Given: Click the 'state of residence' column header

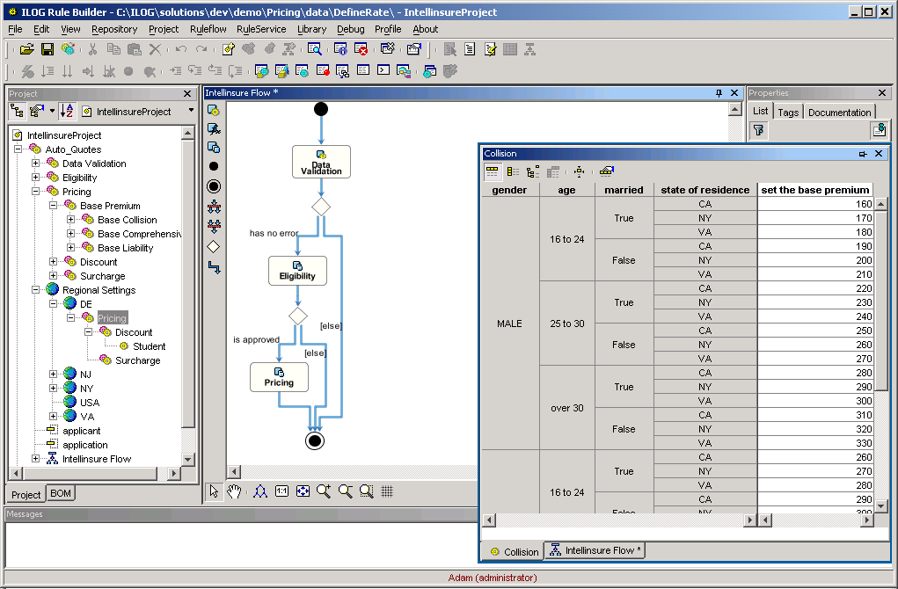Looking at the screenshot, I should pos(705,190).
